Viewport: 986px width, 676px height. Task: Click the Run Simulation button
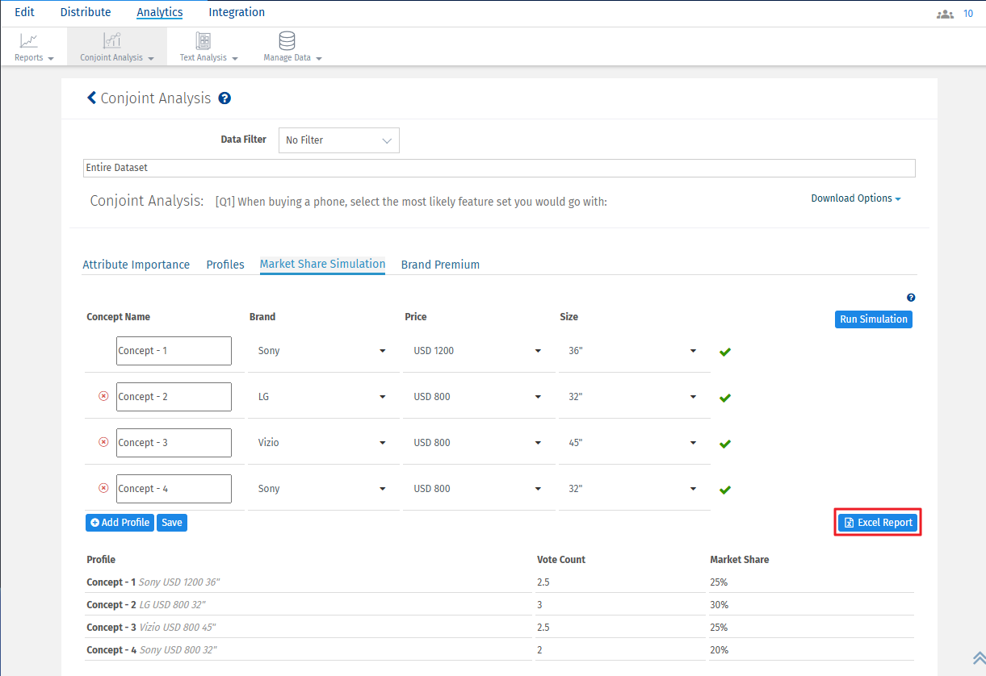(873, 319)
